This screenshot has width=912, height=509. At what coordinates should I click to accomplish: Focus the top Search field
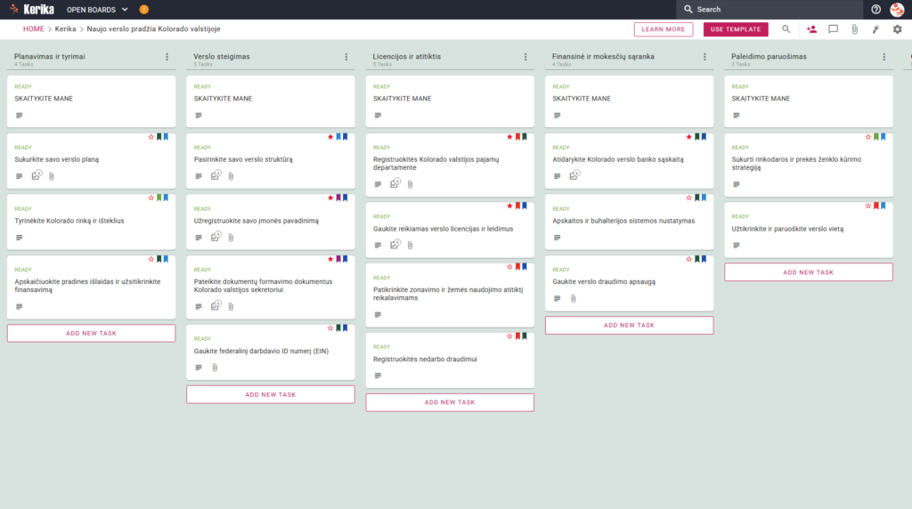tap(769, 9)
